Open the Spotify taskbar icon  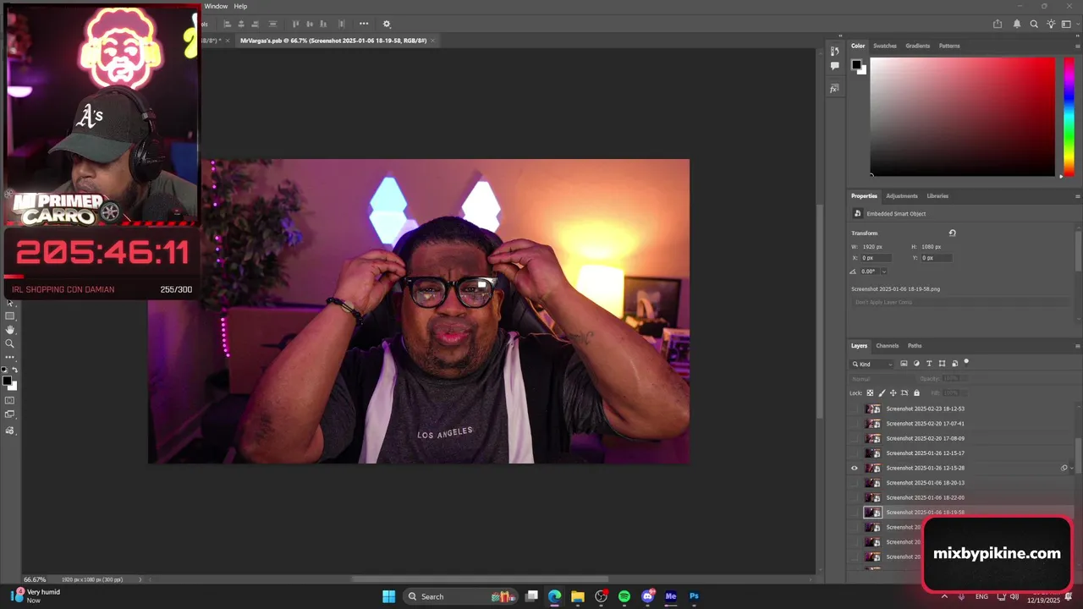[x=624, y=596]
